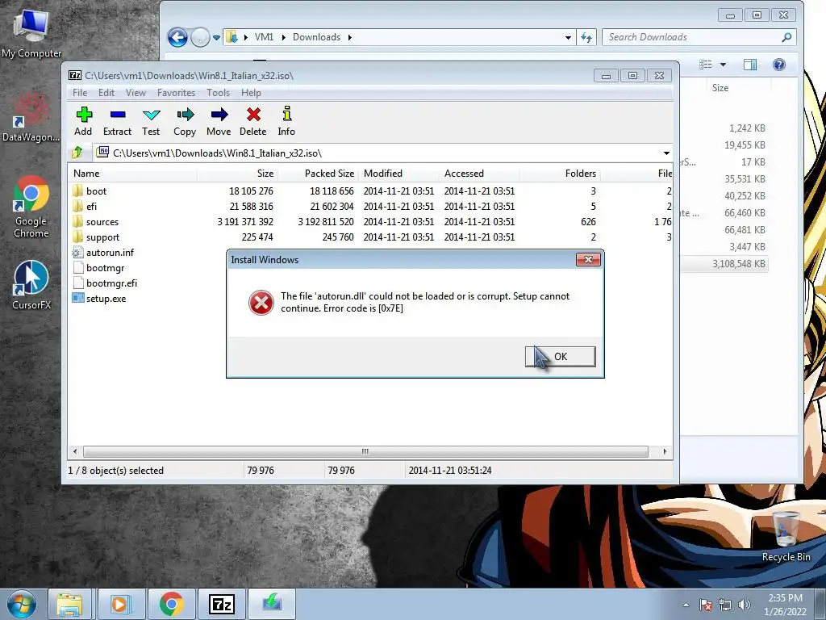Sort by the Name column header

133,174
